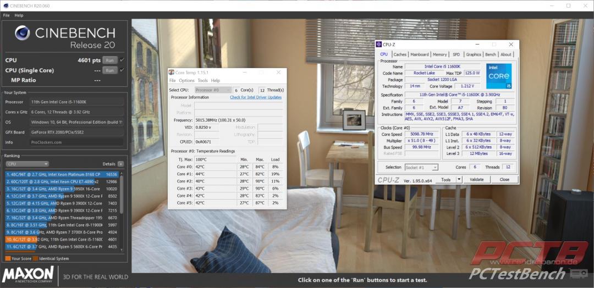Image resolution: width=594 pixels, height=288 pixels.
Task: Toggle the CPU test checkbox
Action: coord(122,60)
